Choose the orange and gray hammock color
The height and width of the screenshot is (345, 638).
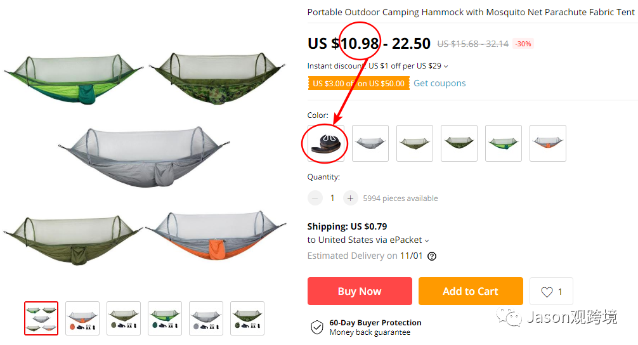click(548, 143)
